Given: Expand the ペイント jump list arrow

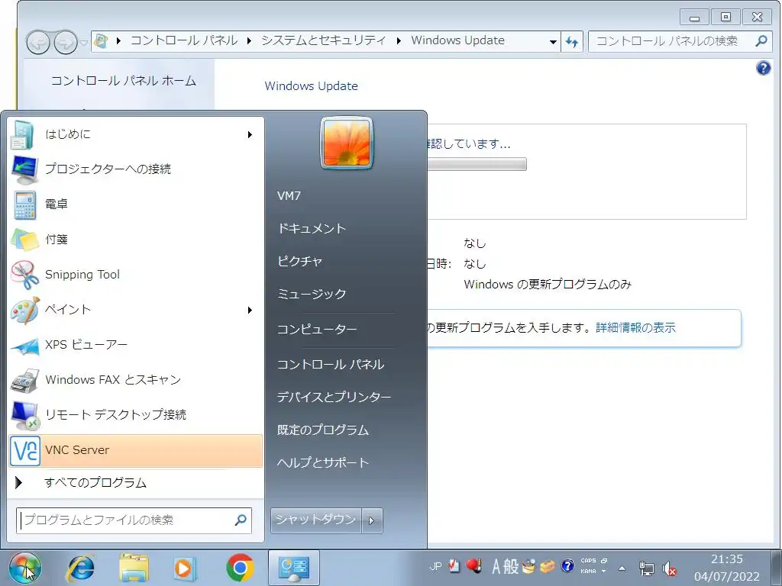Looking at the screenshot, I should click(x=250, y=310).
